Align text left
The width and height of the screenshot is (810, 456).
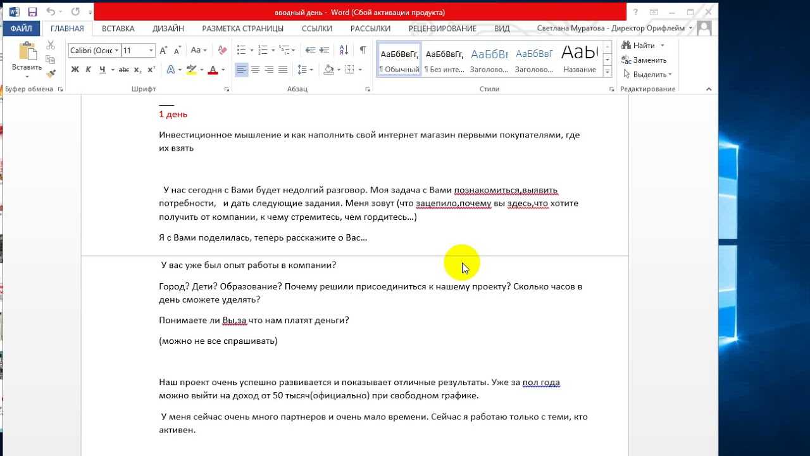(x=242, y=70)
